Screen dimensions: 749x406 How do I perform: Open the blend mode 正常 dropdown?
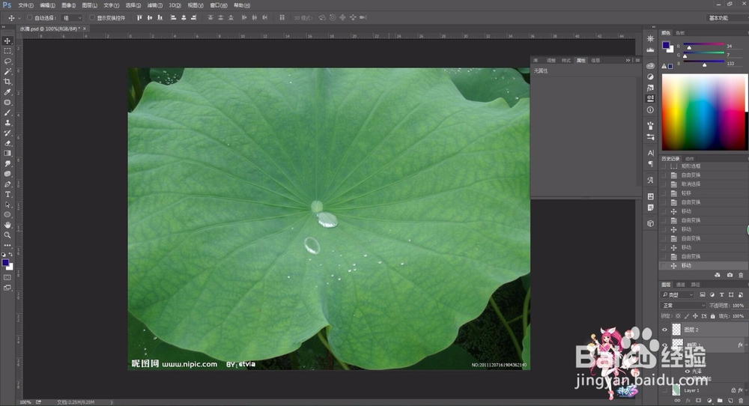click(683, 305)
